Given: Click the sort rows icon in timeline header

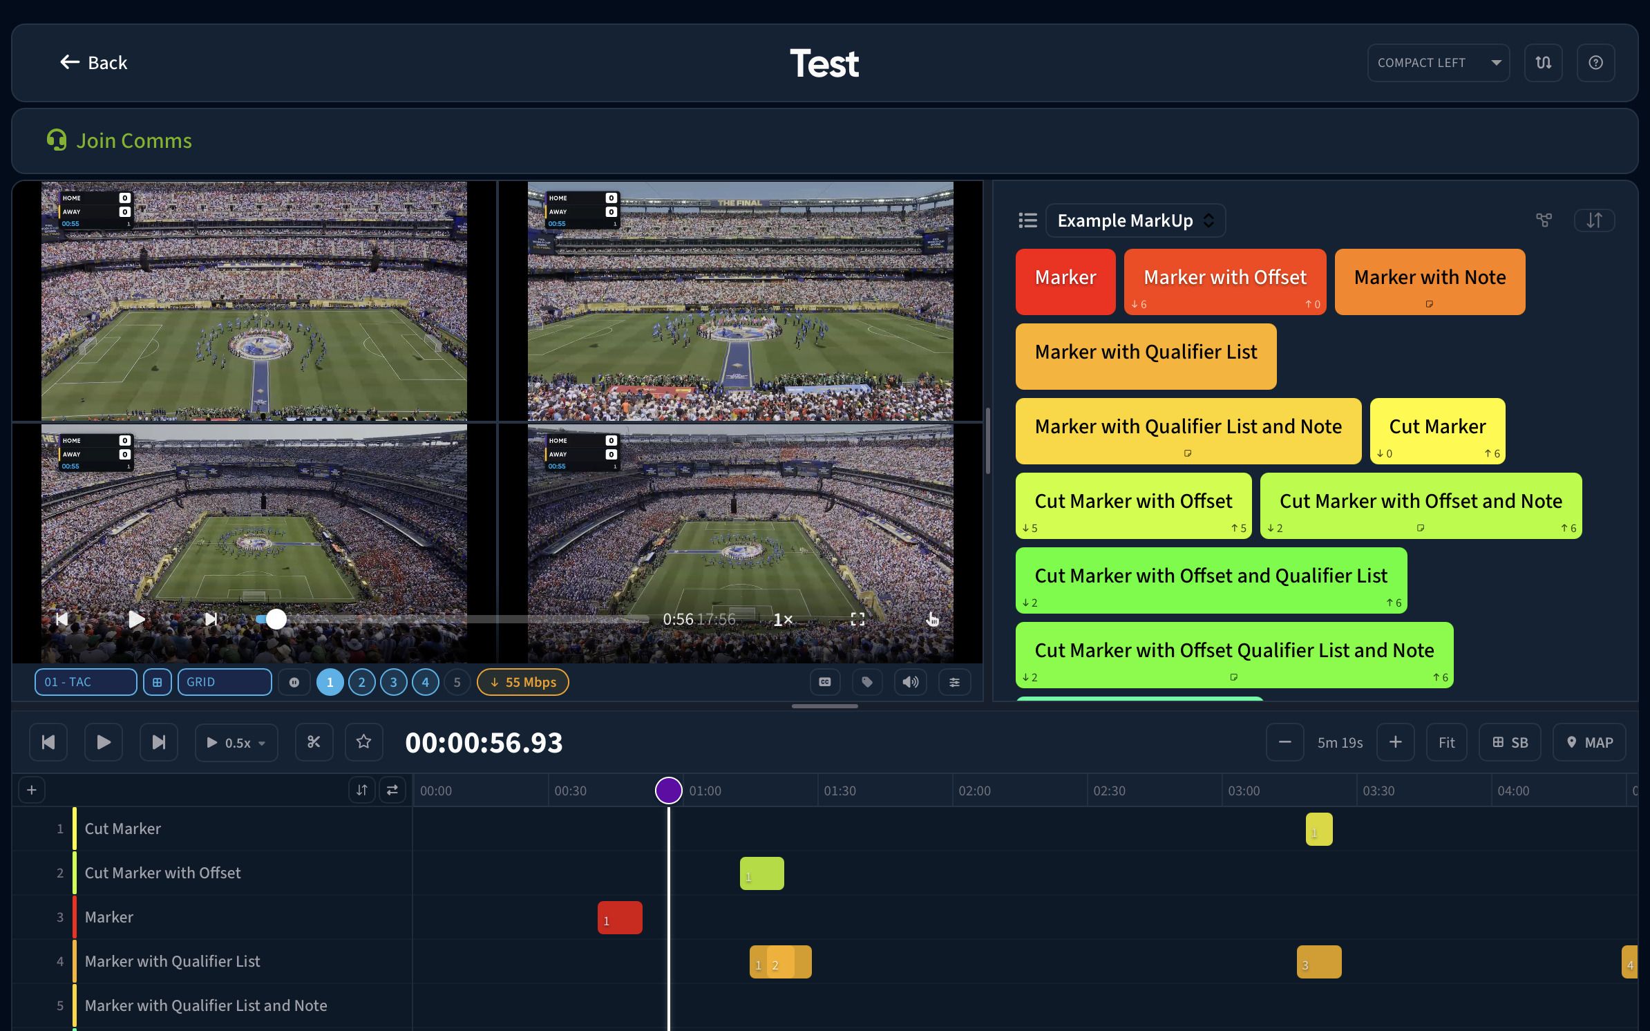Looking at the screenshot, I should (x=362, y=790).
